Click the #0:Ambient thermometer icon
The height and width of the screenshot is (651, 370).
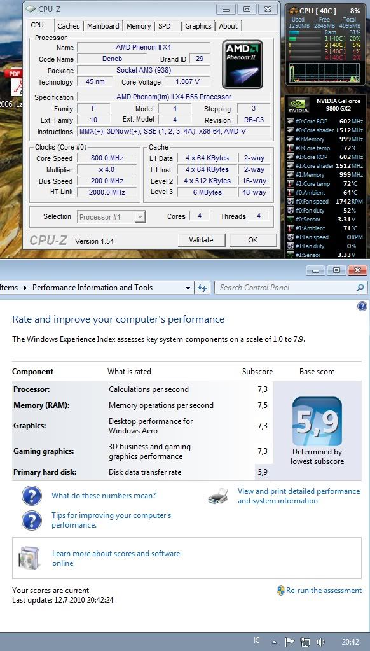point(291,193)
